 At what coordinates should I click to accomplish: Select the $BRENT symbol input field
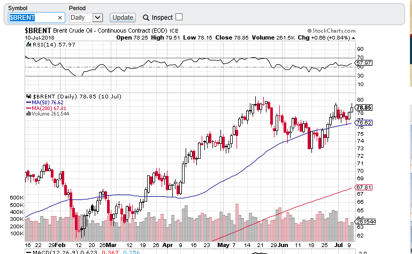[x=36, y=18]
